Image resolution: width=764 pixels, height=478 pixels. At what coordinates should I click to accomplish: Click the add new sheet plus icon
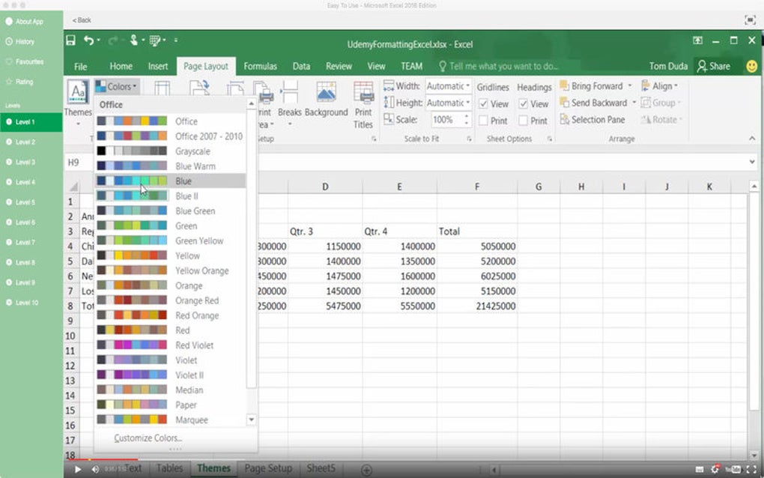click(x=366, y=470)
